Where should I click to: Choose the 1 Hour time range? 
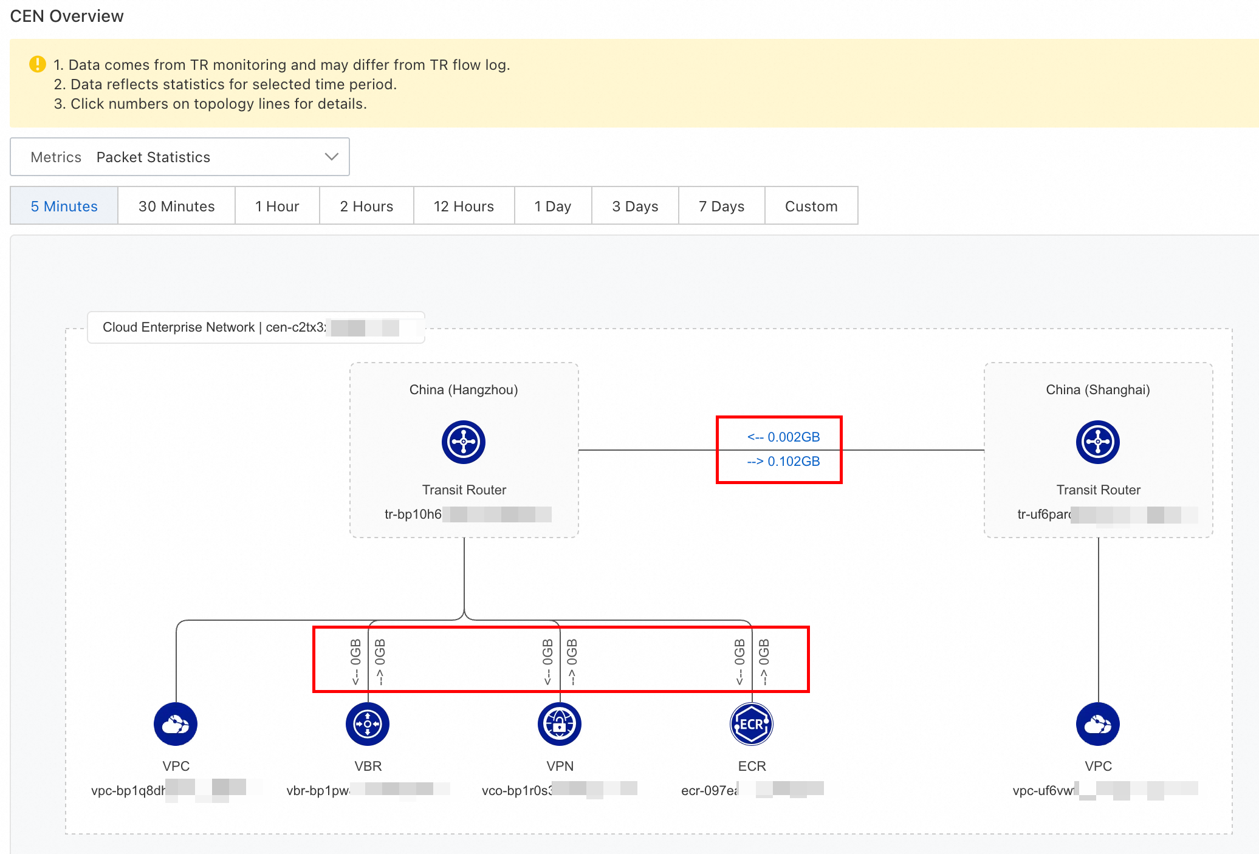(x=277, y=206)
